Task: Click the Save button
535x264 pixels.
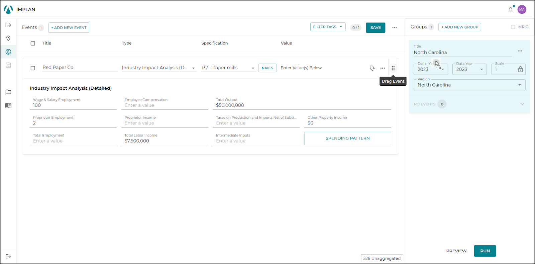Action: point(376,27)
